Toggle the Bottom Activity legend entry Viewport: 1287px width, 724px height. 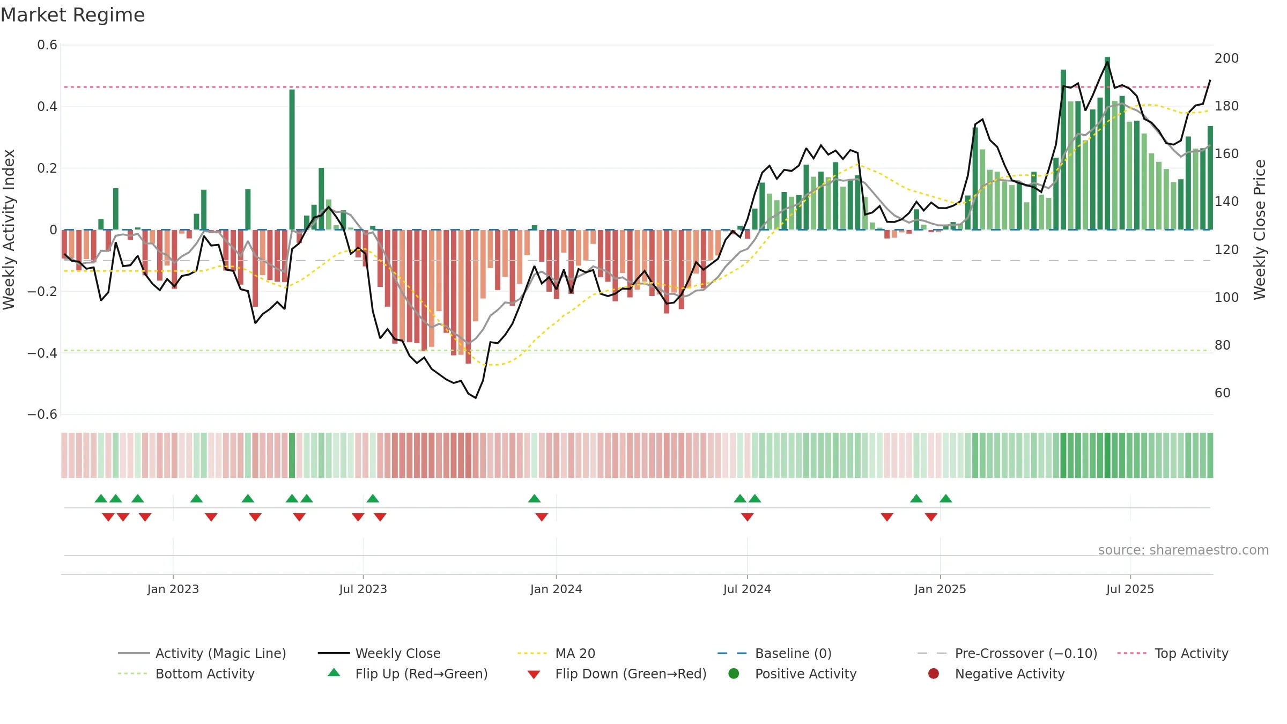tap(186, 674)
